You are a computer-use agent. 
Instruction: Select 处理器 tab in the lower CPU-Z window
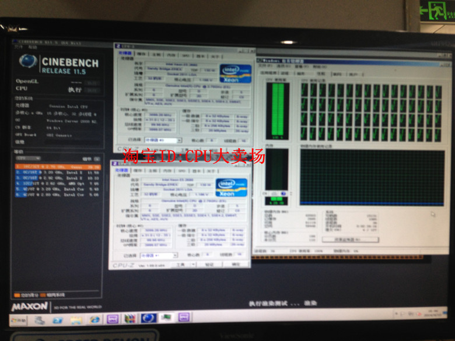pos(121,170)
